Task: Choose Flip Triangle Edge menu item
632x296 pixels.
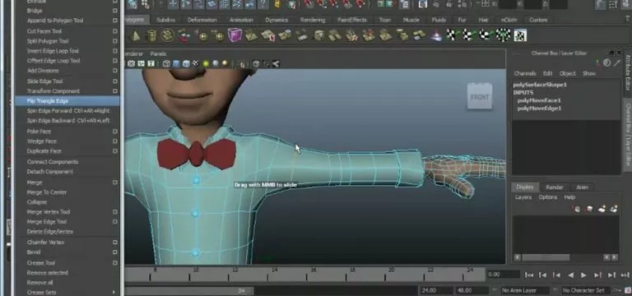Action: 67,101
